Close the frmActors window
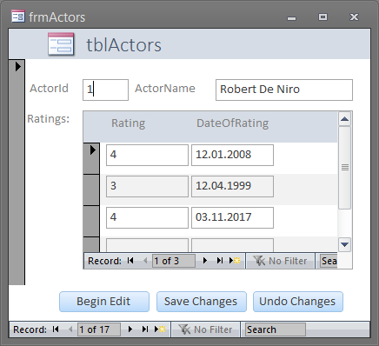Screen dimensions: 379x346 (x=354, y=17)
